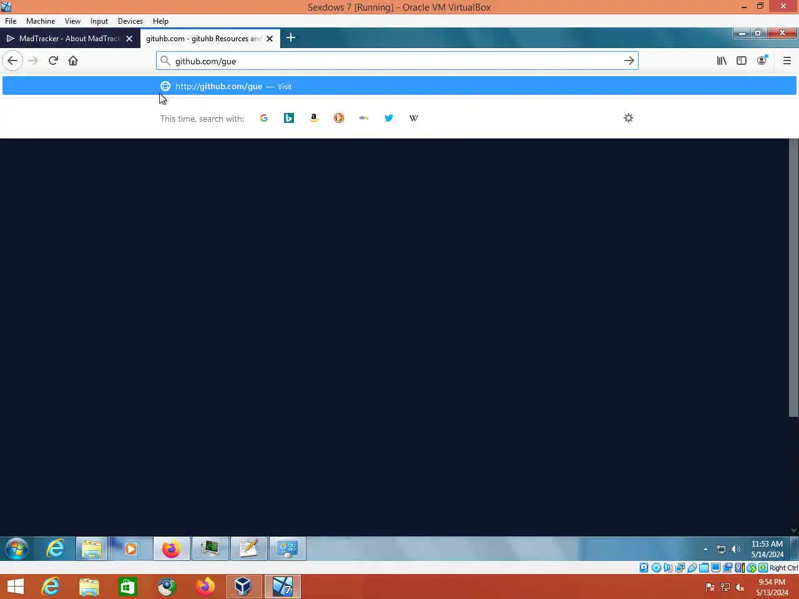Click VirtualBox optical disk status icon
This screenshot has height=599, width=799.
(656, 568)
